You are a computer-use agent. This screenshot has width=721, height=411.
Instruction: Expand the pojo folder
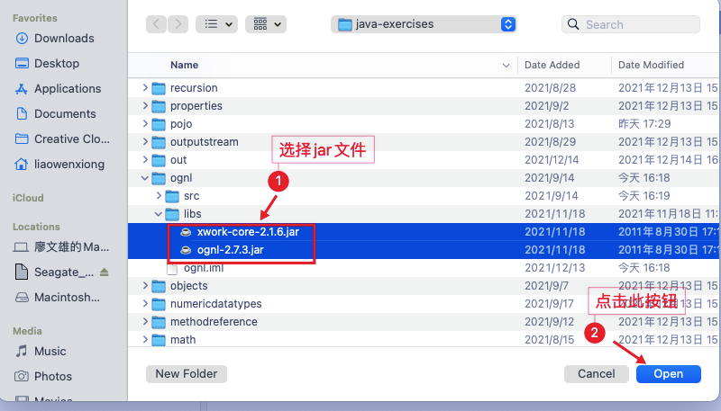pyautogui.click(x=145, y=124)
